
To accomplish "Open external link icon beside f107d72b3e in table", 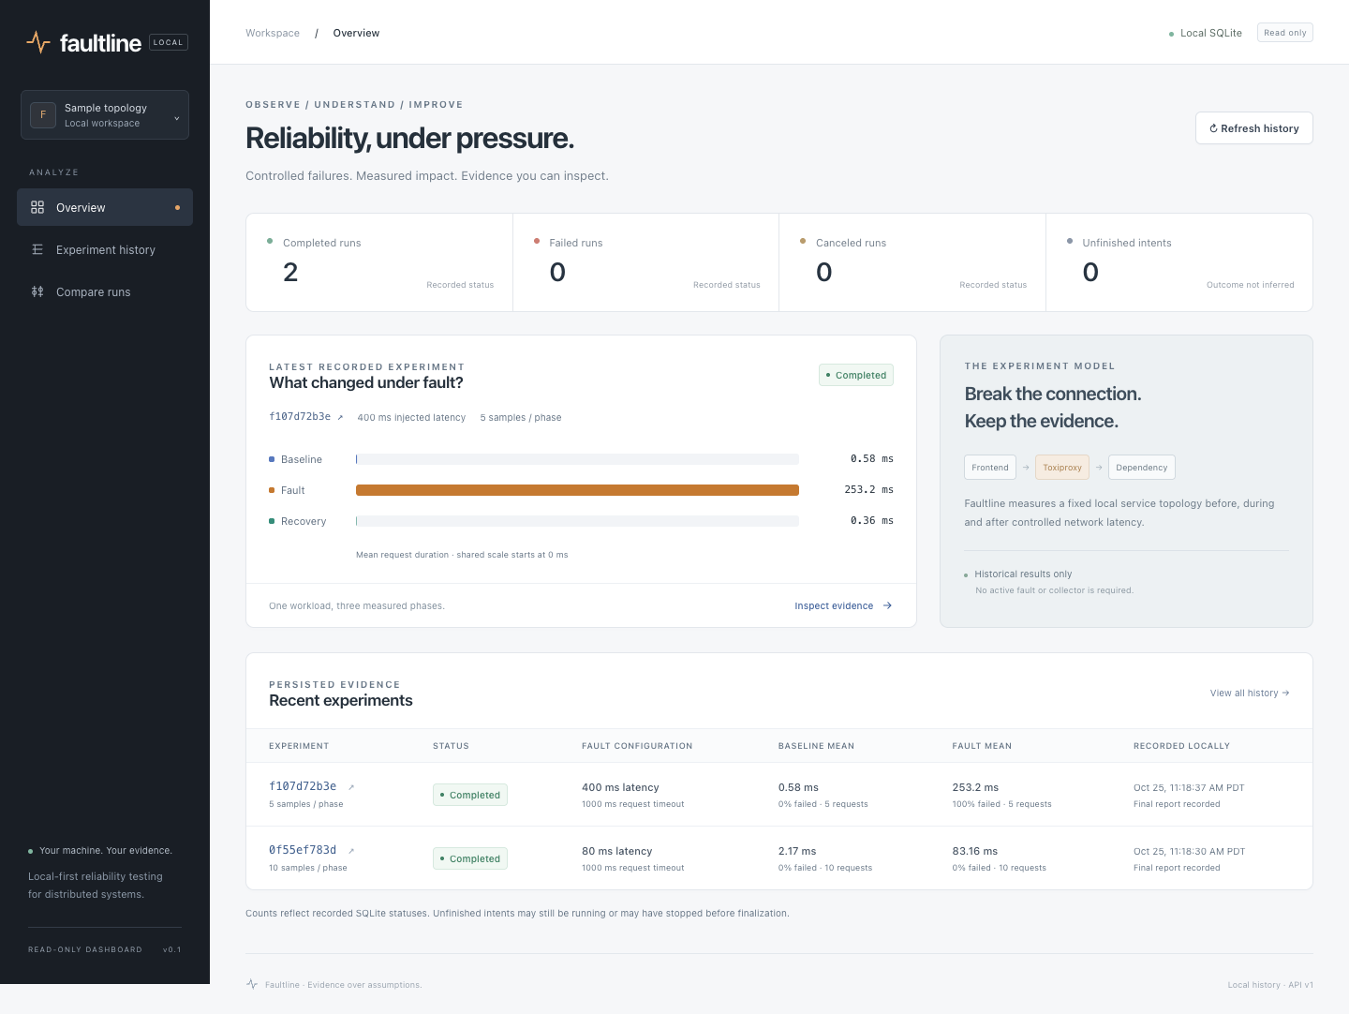I will point(351,787).
